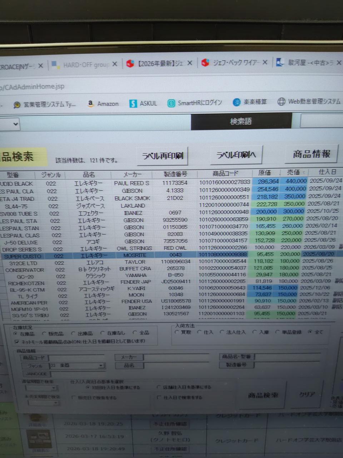
Task: Close the ジェフ・ベック ワイアー tab
Action: 265,62
